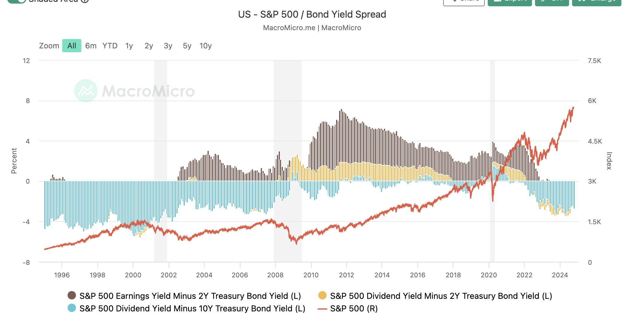The height and width of the screenshot is (326, 625).
Task: Click the Share button
Action: 464,1
